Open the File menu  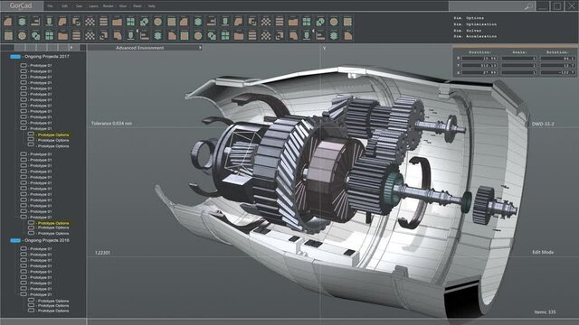50,6
